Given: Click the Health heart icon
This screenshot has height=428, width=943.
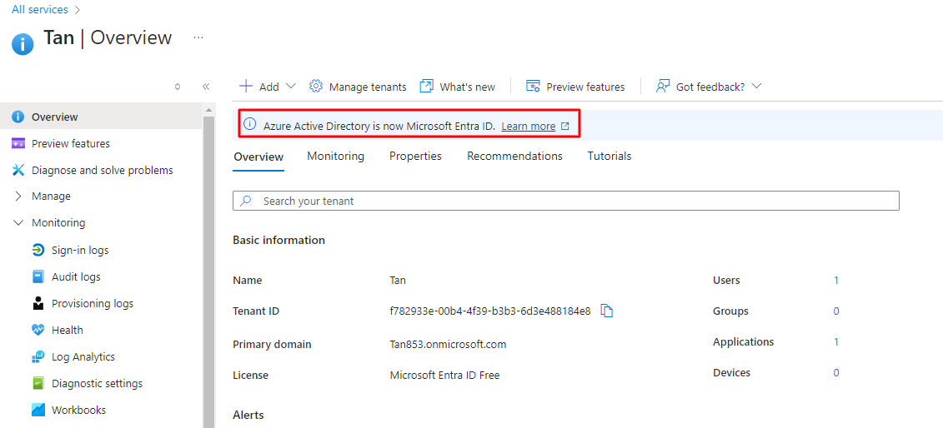Looking at the screenshot, I should [x=38, y=330].
